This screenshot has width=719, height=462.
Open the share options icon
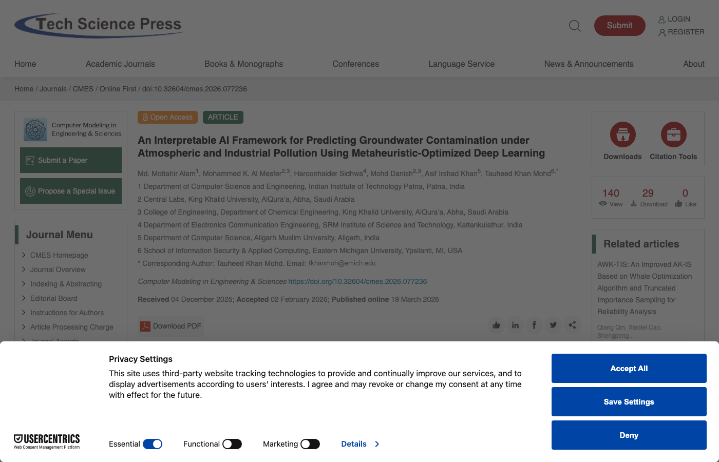click(572, 325)
